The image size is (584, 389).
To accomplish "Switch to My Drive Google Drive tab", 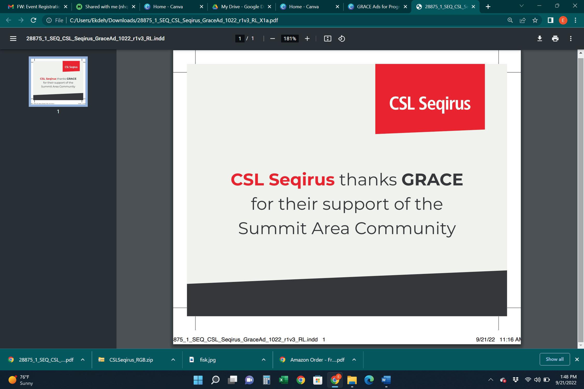I will pos(241,7).
